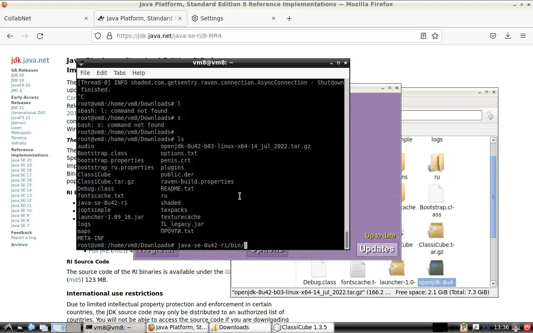Click Debug.class file label in Downloads
Image resolution: width=533 pixels, height=333 pixels.
point(319,282)
